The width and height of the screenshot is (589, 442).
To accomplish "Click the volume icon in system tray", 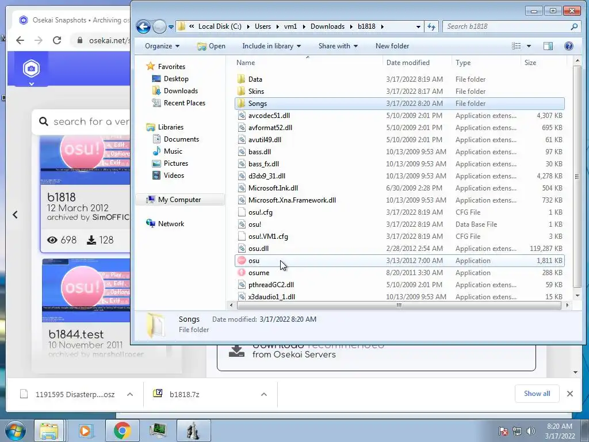I will coord(530,430).
